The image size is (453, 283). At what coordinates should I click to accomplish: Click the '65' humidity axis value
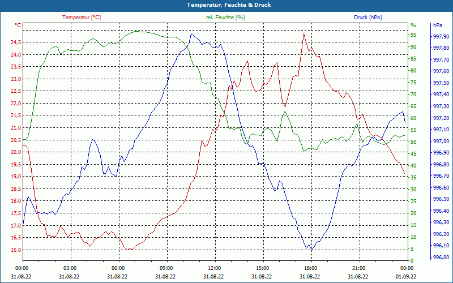coord(413,106)
